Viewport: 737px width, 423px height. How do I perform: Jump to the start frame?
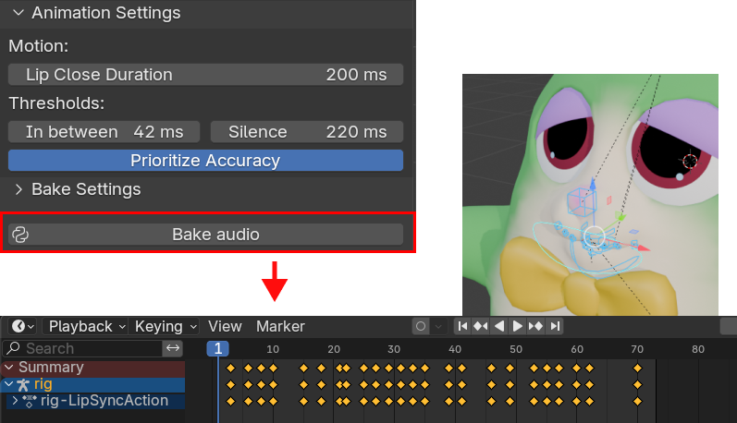(x=462, y=326)
